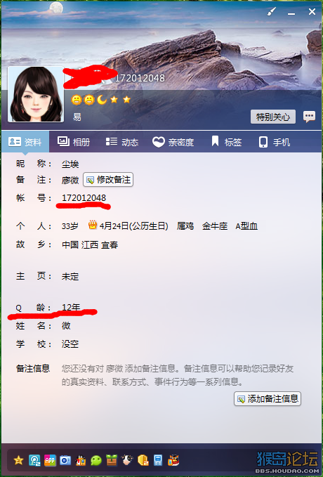Click the blue phone card icon
This screenshot has height=477, width=323.
[158, 460]
